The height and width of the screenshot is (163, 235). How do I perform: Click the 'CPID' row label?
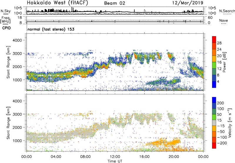(6, 28)
